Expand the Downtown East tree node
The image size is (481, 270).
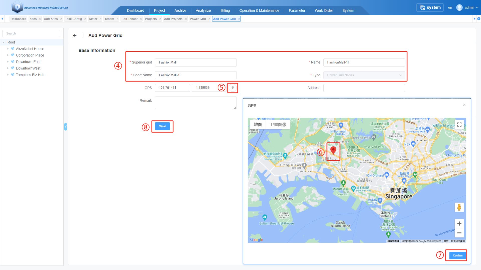[x=8, y=62]
